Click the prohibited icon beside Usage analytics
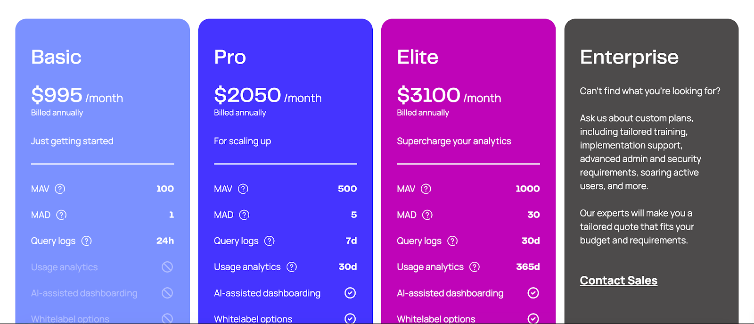Screen dimensions: 754x324 (x=167, y=267)
